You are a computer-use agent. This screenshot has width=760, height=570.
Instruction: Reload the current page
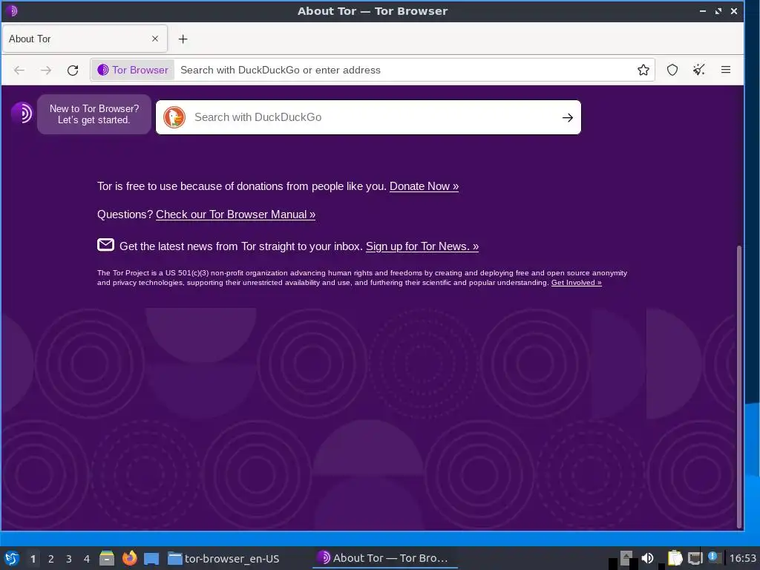[x=73, y=71]
